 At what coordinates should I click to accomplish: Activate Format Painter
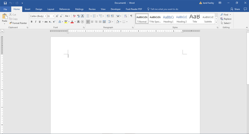tap(18, 23)
